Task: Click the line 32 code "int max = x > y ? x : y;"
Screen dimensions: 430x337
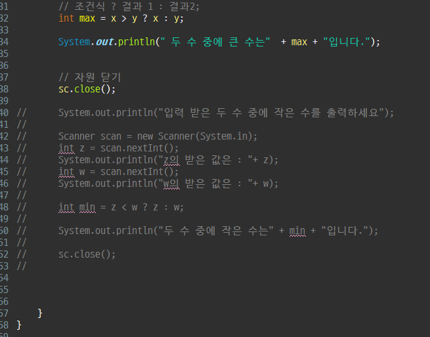Action: 121,18
